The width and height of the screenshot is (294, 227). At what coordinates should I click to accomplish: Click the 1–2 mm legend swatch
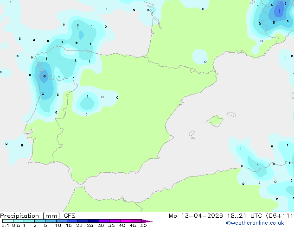[29, 221]
